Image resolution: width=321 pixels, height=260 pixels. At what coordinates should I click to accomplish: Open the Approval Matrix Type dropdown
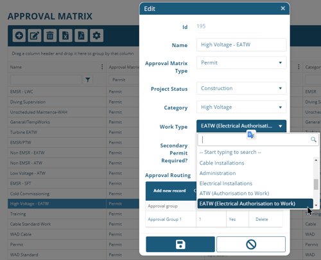pos(241,62)
